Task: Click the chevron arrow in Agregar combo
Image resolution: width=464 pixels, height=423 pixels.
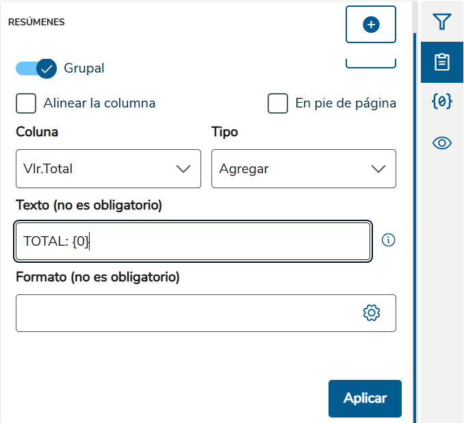Action: tap(378, 169)
